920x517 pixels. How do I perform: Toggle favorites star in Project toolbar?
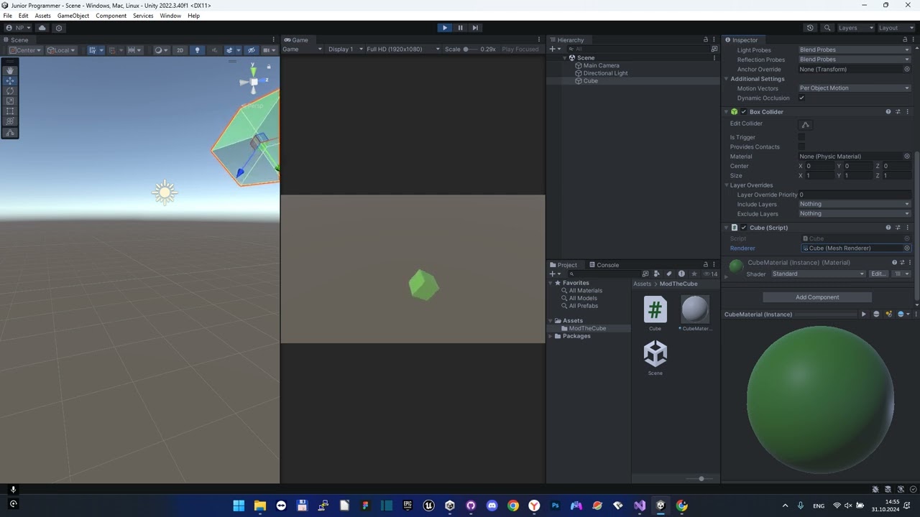tap(694, 274)
